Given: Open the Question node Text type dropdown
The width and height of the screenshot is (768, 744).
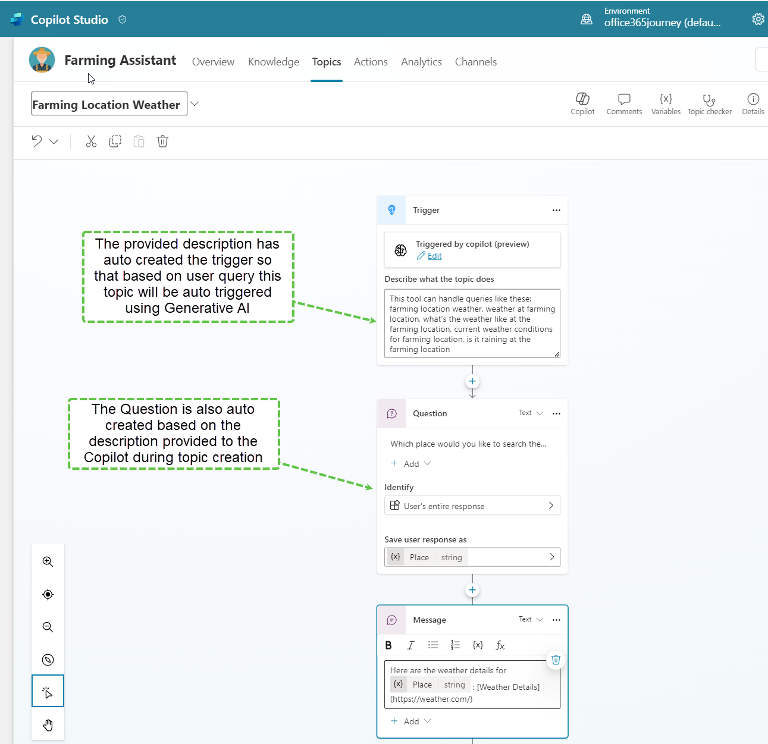Looking at the screenshot, I should pyautogui.click(x=531, y=413).
